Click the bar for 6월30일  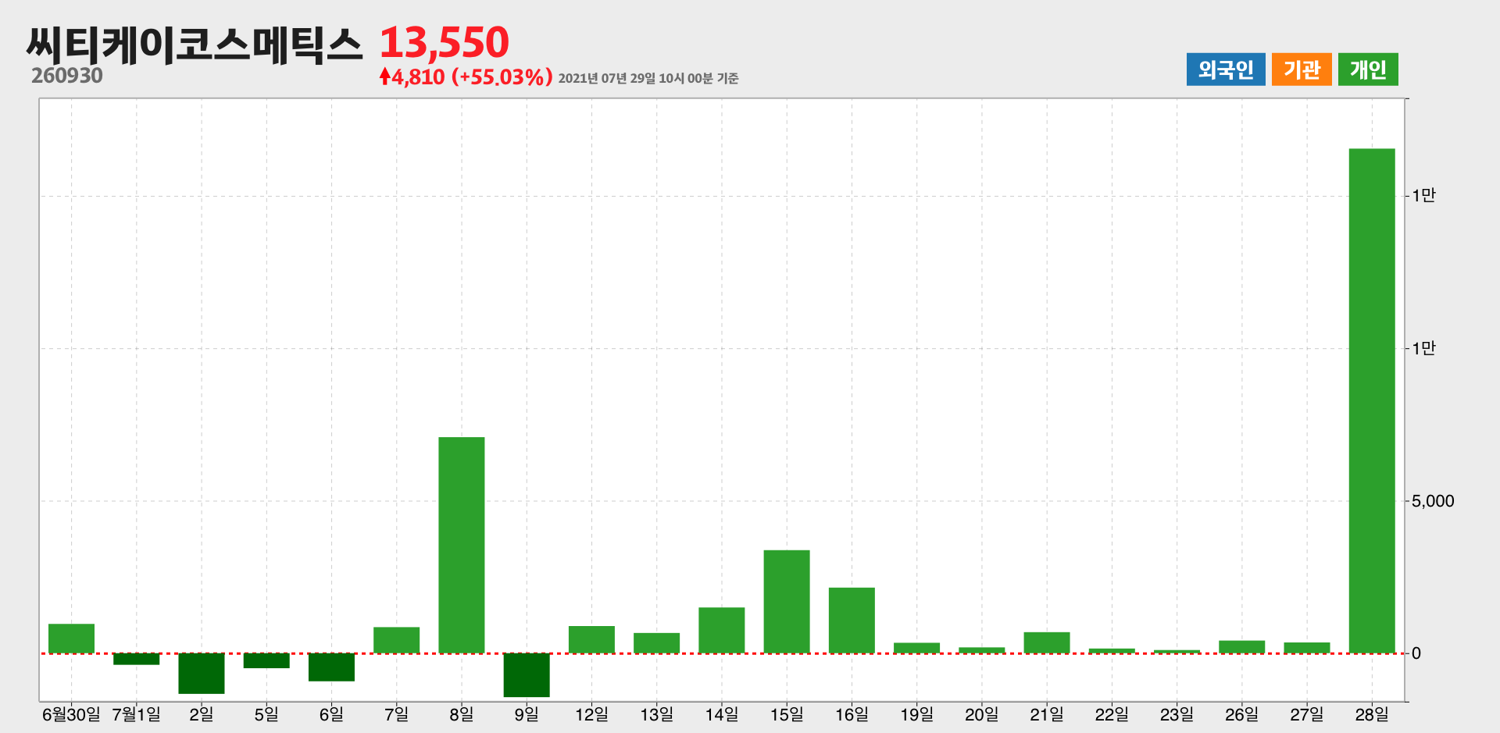point(71,639)
